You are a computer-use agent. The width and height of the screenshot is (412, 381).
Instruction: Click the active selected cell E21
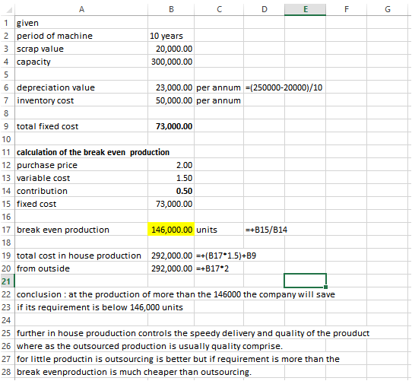click(x=306, y=281)
